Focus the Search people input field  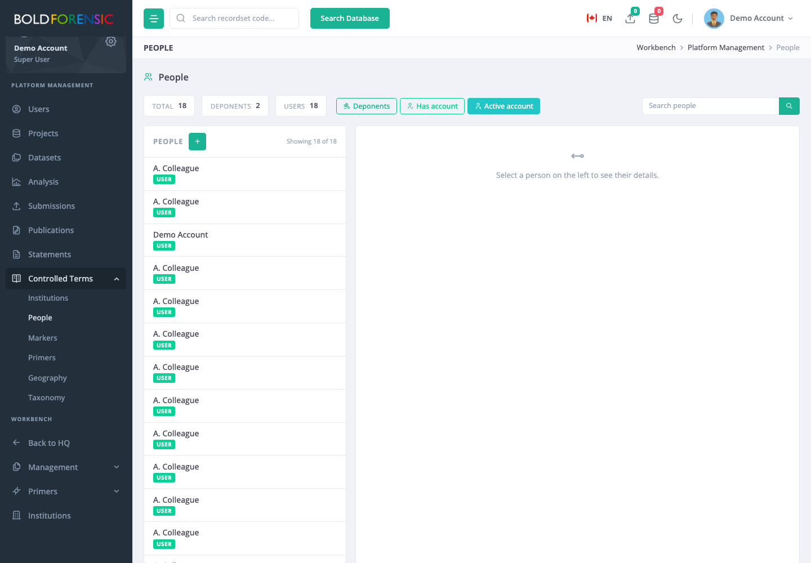coord(711,106)
